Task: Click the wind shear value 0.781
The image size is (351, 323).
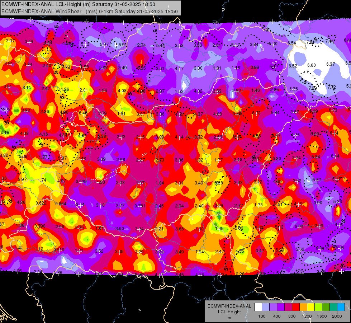Action: 140,206
